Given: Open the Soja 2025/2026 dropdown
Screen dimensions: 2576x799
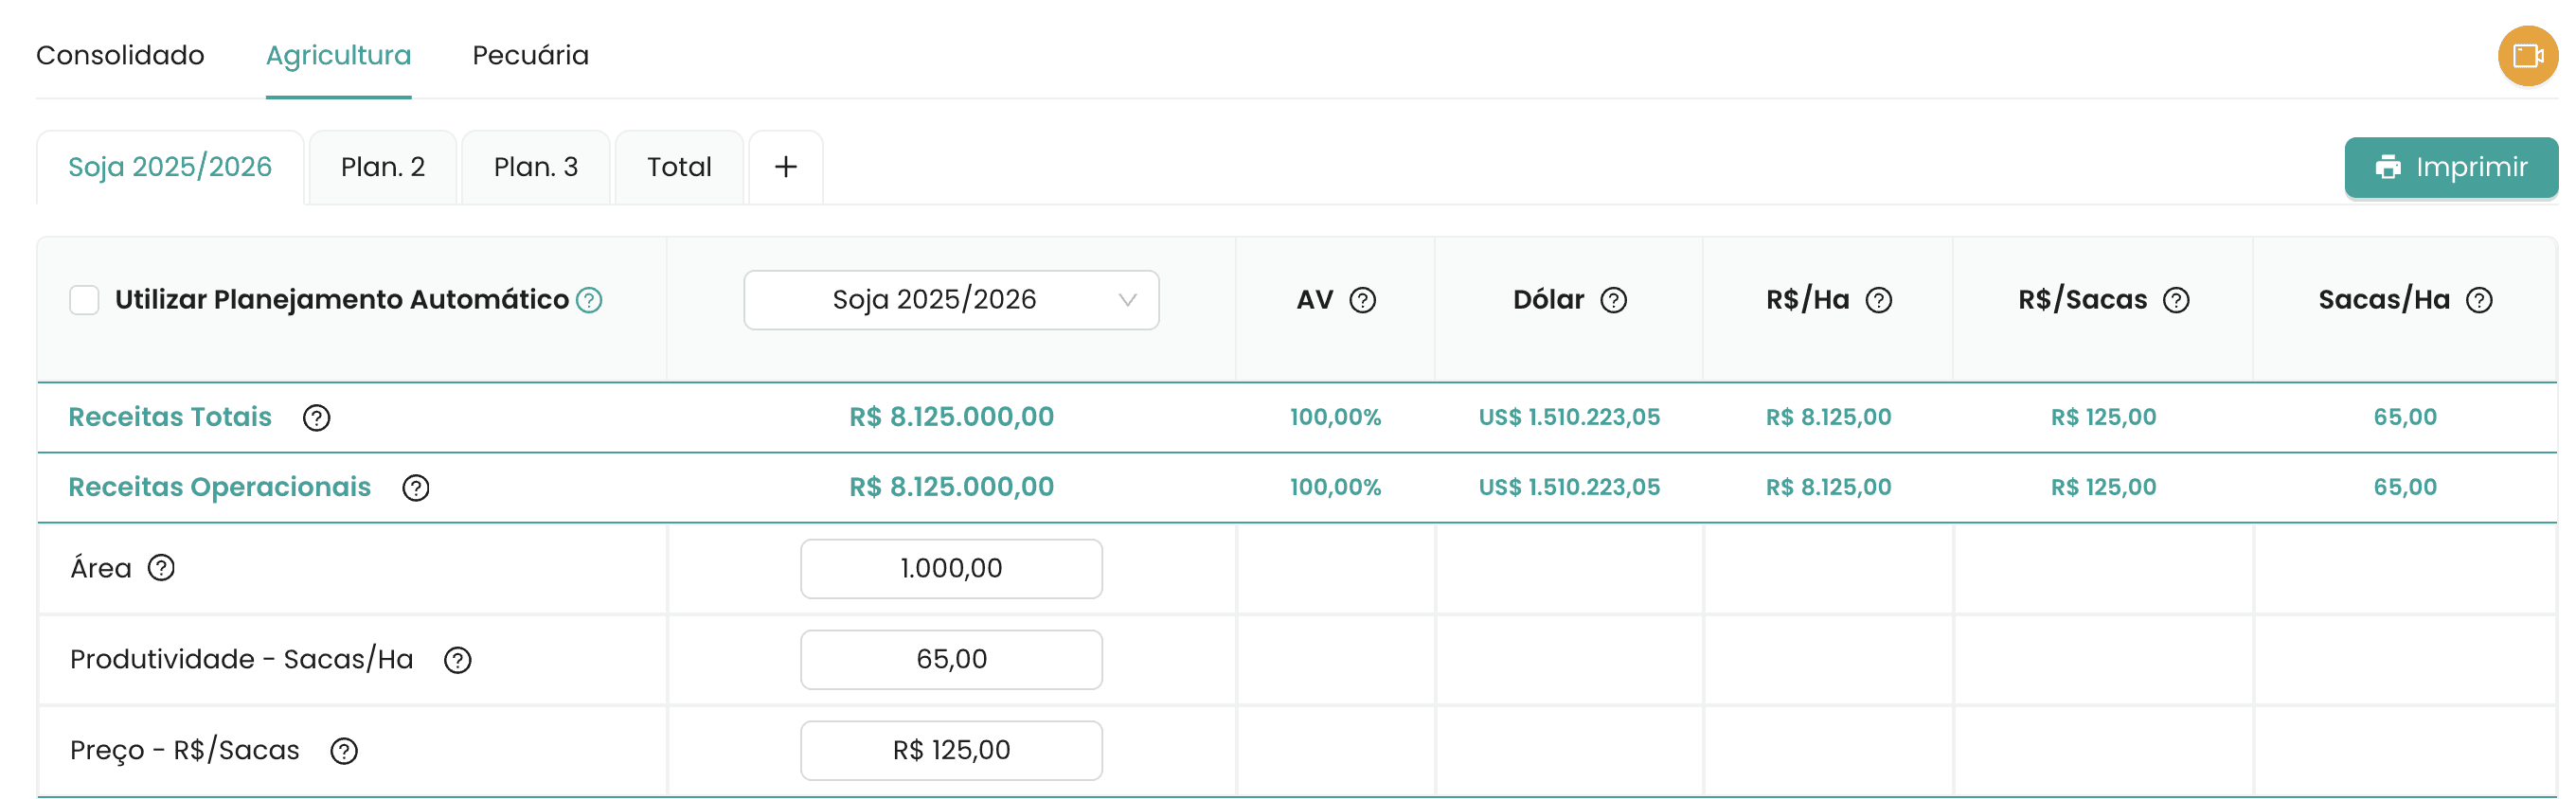Looking at the screenshot, I should (x=950, y=300).
